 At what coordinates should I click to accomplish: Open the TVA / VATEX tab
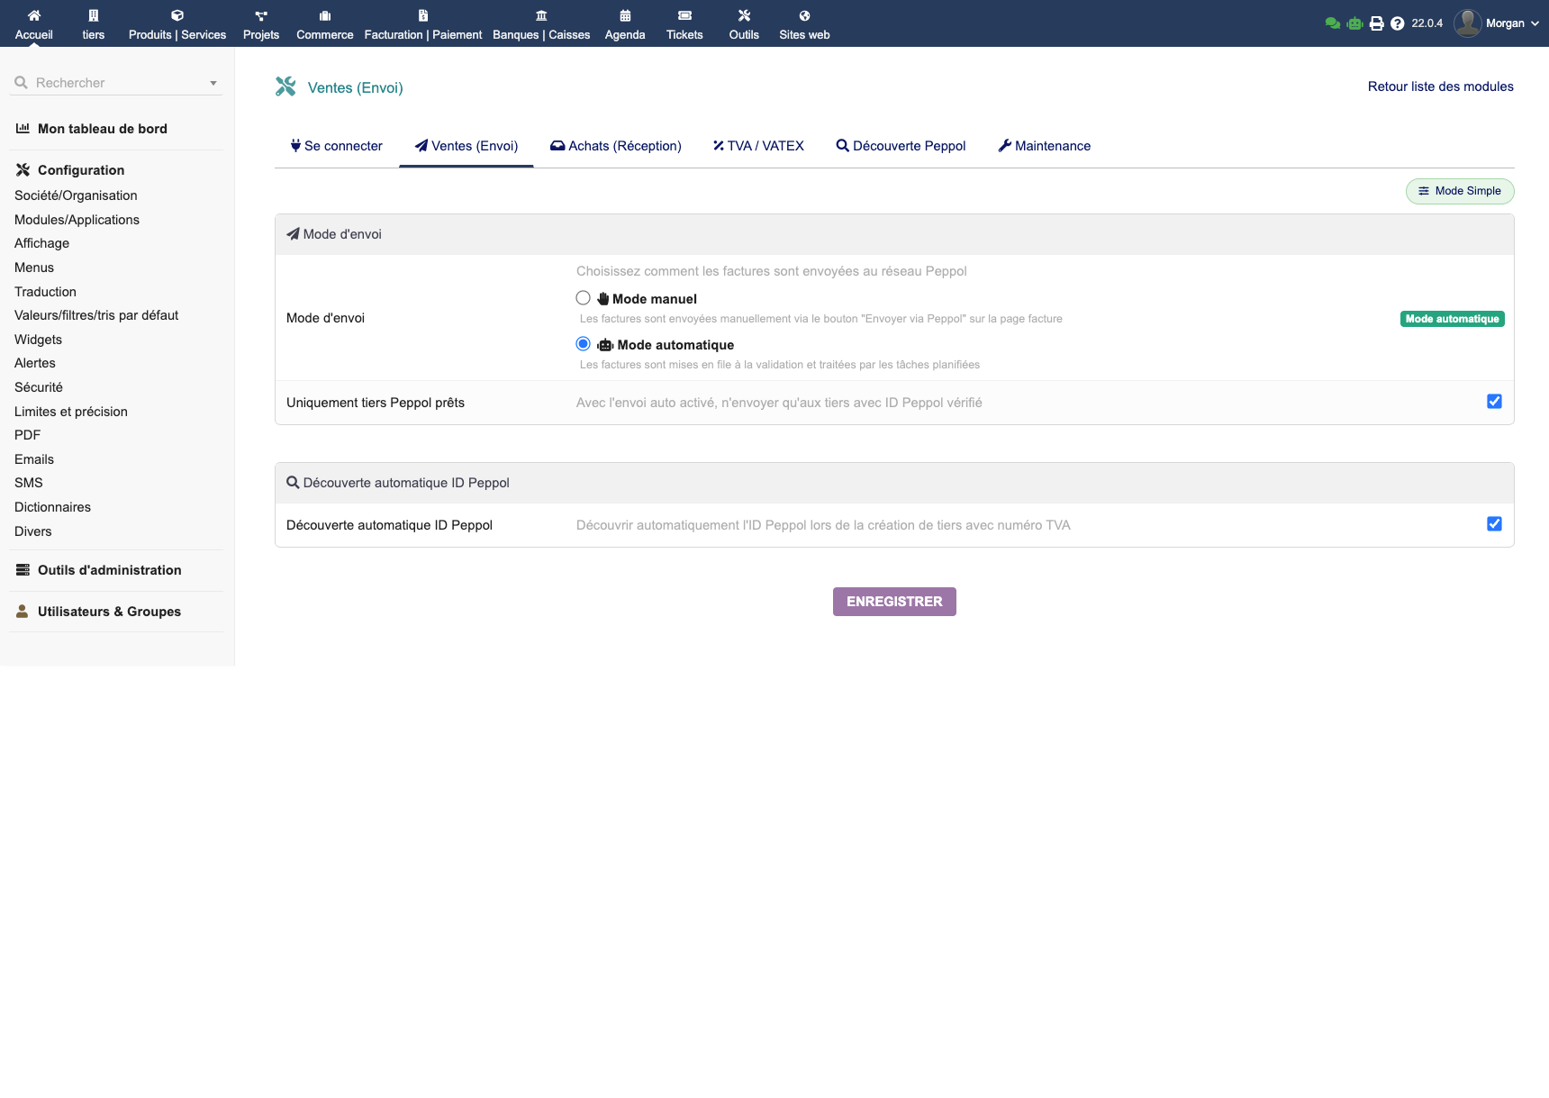pyautogui.click(x=758, y=146)
